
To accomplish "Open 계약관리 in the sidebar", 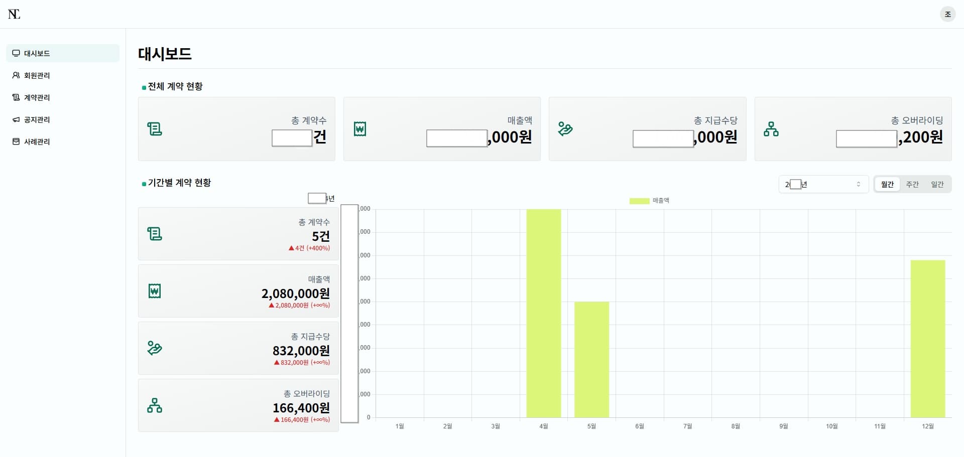I will coord(37,97).
